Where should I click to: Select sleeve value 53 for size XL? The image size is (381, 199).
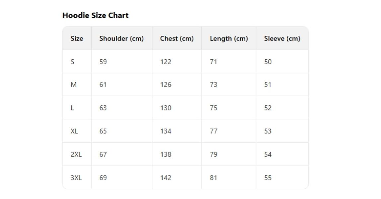268,131
